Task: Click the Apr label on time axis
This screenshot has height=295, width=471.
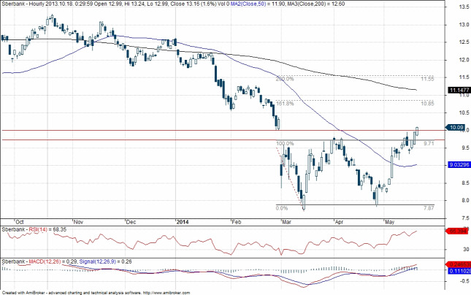Action: (x=339, y=222)
